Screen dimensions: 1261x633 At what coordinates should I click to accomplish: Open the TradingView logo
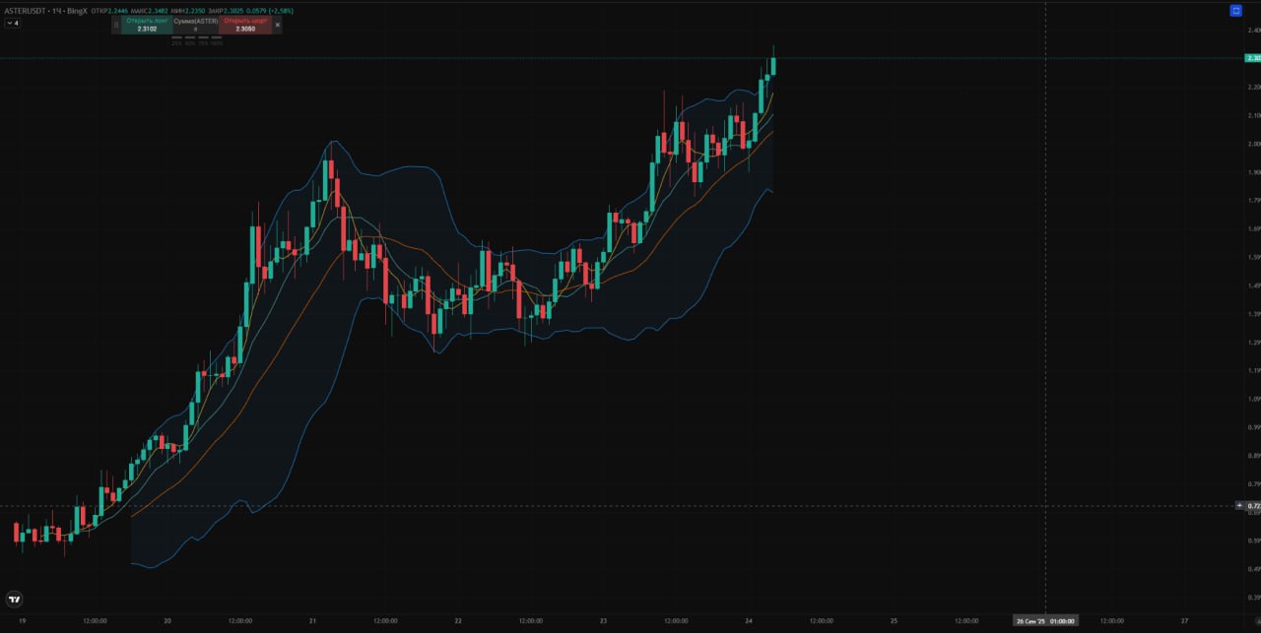(x=14, y=599)
